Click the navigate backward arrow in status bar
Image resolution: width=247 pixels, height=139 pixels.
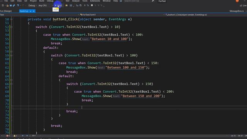23,136
